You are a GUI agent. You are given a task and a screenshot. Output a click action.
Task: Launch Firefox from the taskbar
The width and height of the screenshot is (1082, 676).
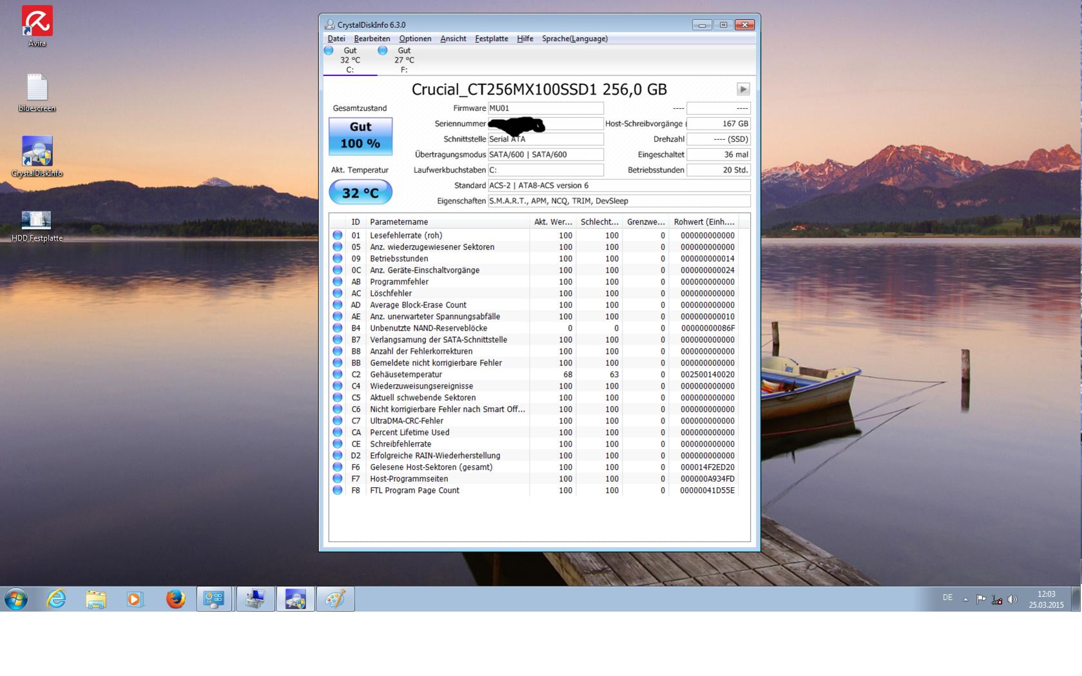pos(175,599)
